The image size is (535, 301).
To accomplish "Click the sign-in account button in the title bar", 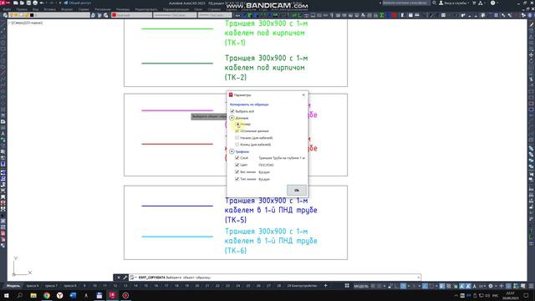I will pos(453,3).
